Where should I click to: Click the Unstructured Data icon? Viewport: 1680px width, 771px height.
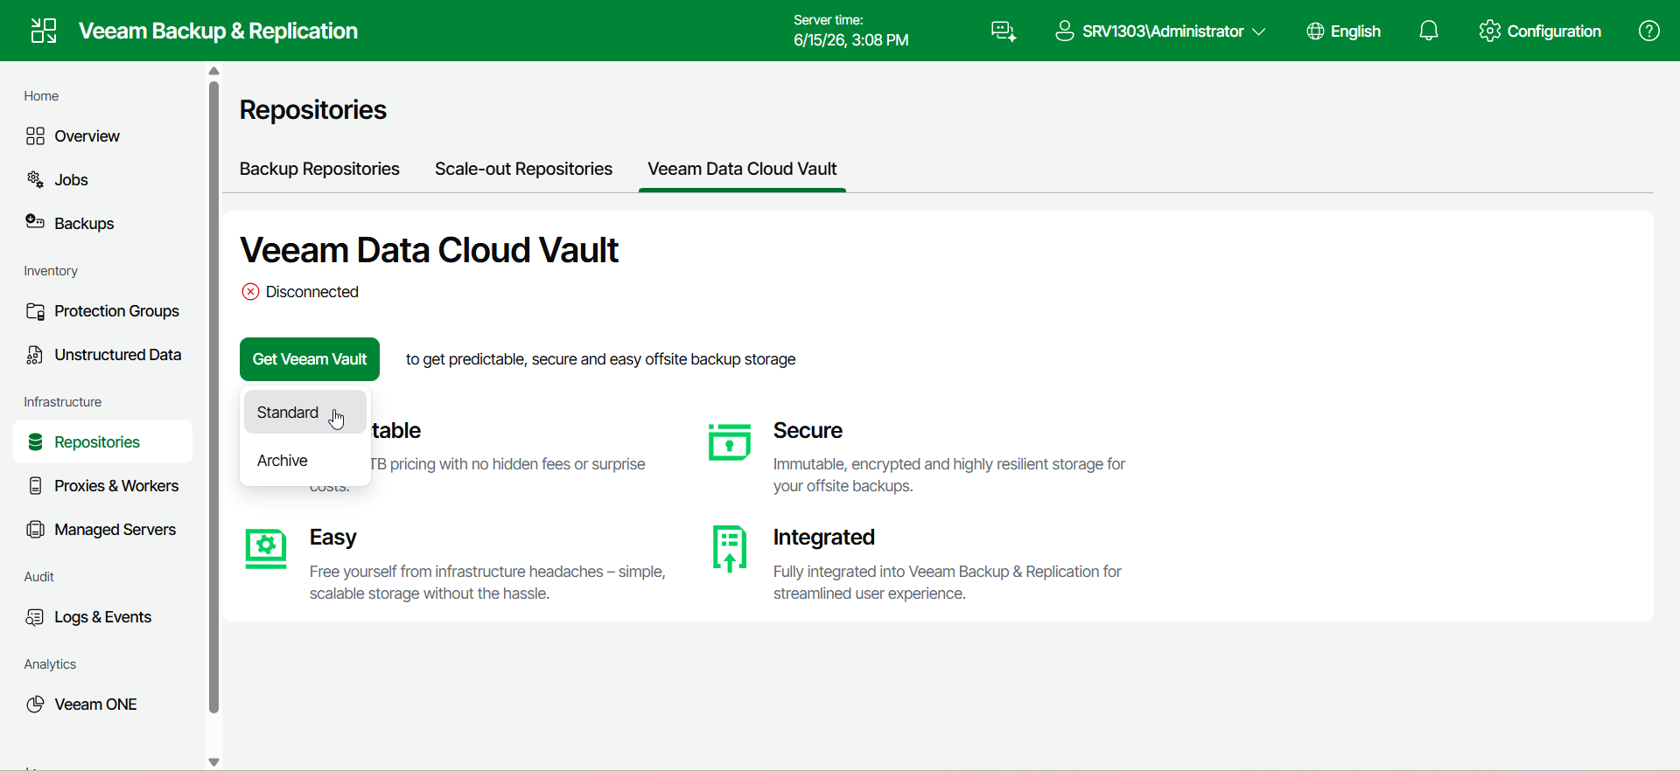[35, 355]
